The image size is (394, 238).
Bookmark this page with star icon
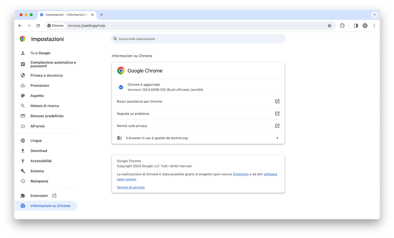click(x=330, y=26)
